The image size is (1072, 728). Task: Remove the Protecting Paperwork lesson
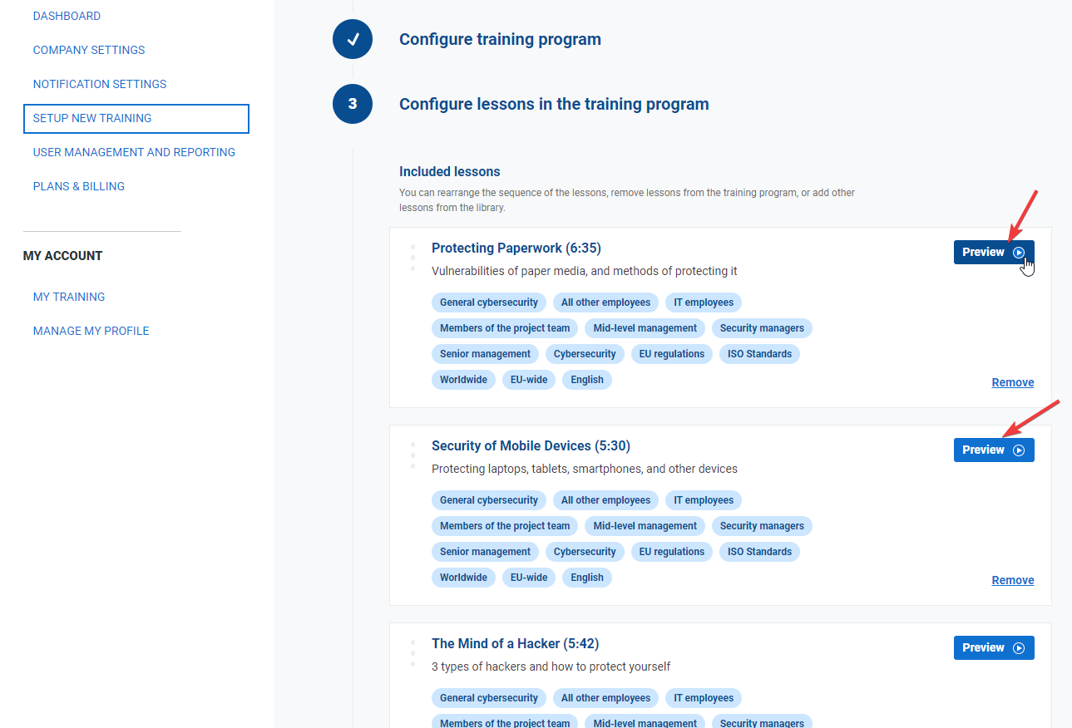click(x=1012, y=383)
